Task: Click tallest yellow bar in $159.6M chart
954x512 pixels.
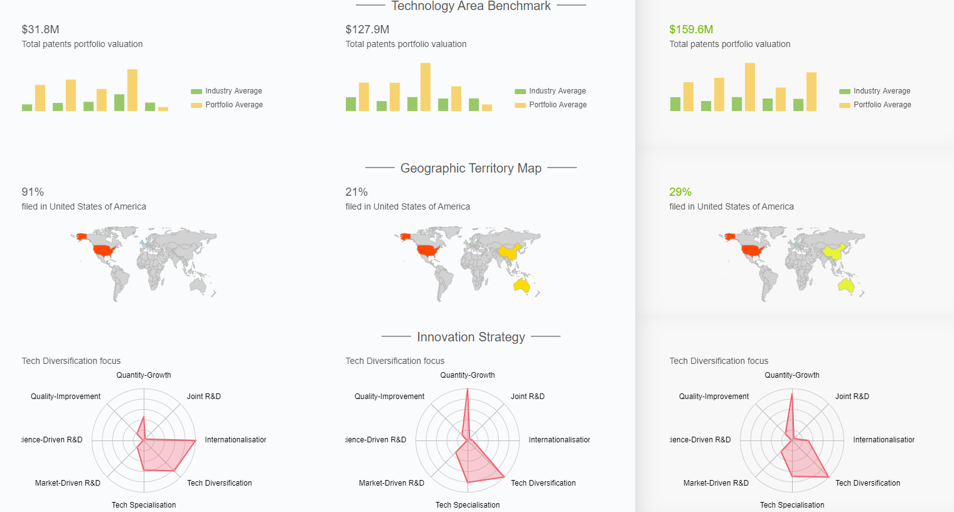Action: tap(750, 87)
